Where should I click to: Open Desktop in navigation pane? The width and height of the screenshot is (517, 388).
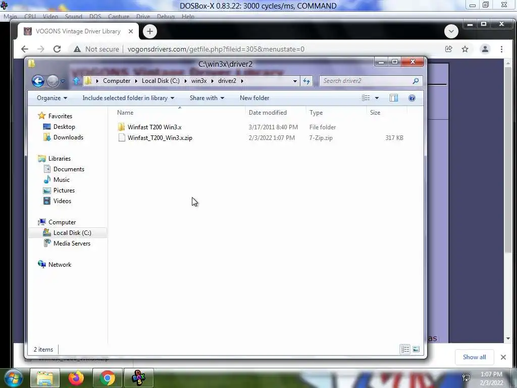[64, 127]
